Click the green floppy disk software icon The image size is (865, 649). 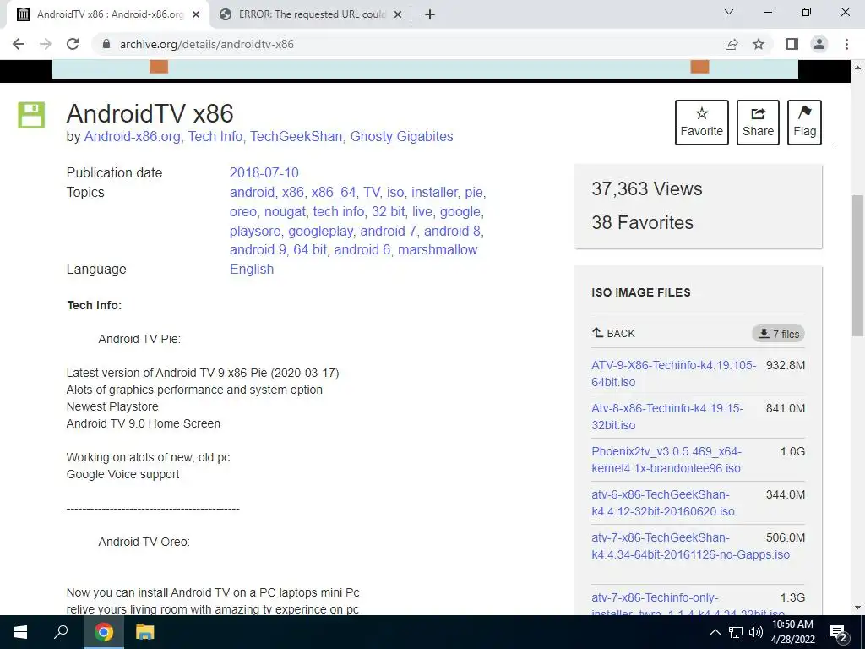[31, 115]
